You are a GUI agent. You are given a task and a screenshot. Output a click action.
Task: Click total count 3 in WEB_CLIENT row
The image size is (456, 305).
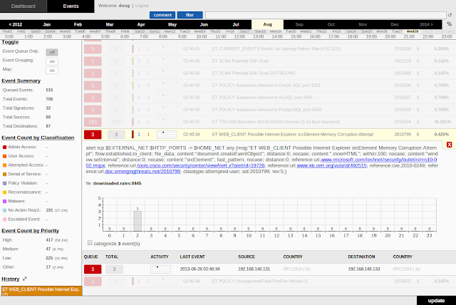(x=116, y=134)
